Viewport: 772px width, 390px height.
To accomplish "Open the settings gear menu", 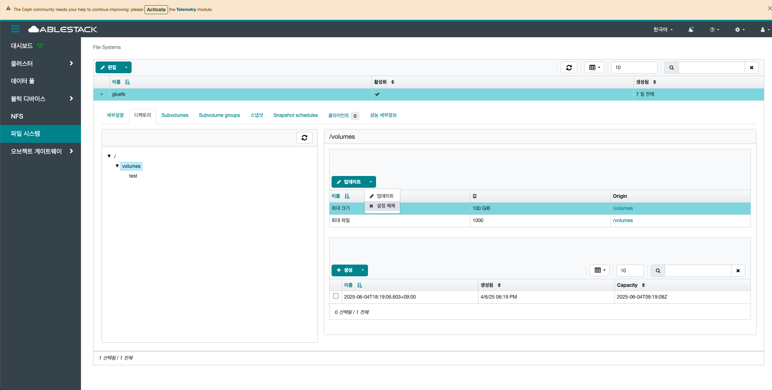I will pos(740,30).
